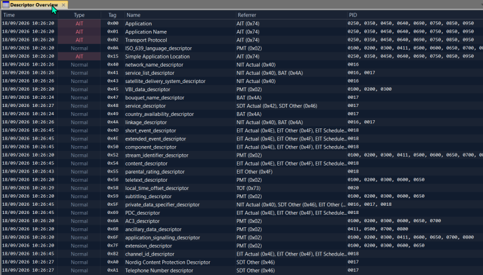
Task: Click the Descriptor Overview table icon
Action: [6, 5]
